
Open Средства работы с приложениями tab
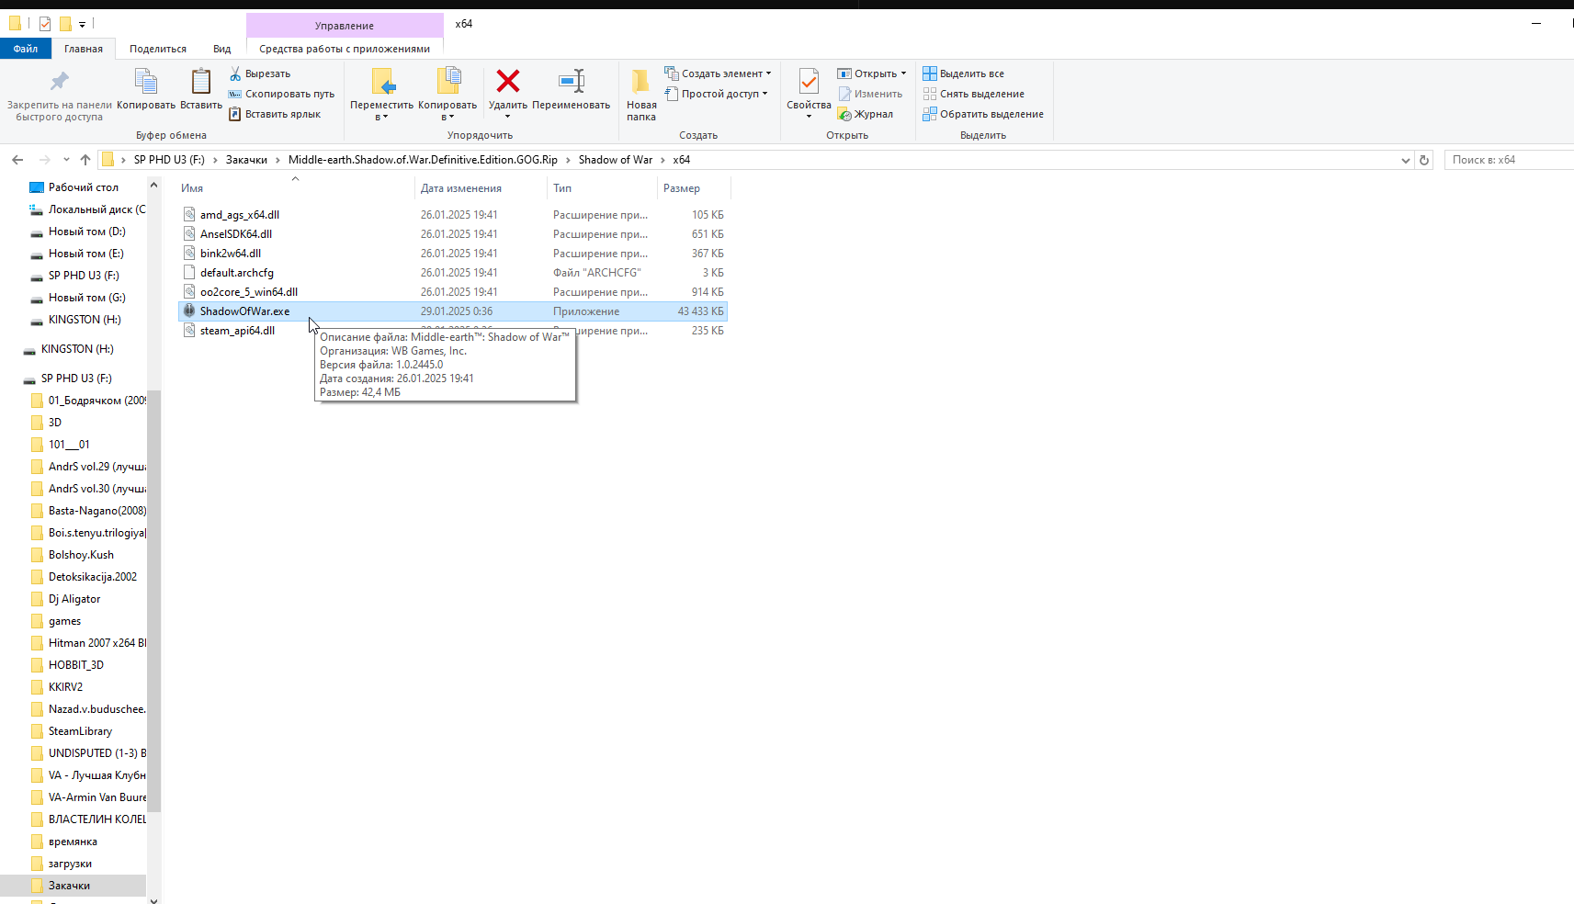coord(345,49)
